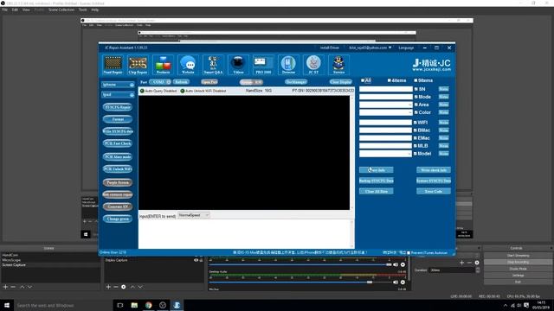Open the OBS Edit menu
The image size is (554, 311).
pyautogui.click(x=15, y=10)
